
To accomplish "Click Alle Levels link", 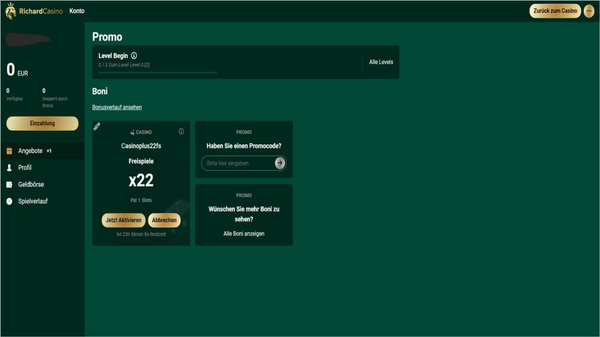I will (x=381, y=62).
